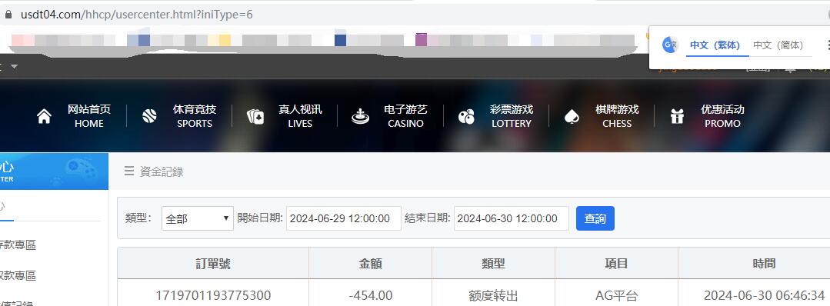The image size is (830, 306).
Task: Open the 彩票游戏 LOTTERY menu
Action: coord(512,116)
